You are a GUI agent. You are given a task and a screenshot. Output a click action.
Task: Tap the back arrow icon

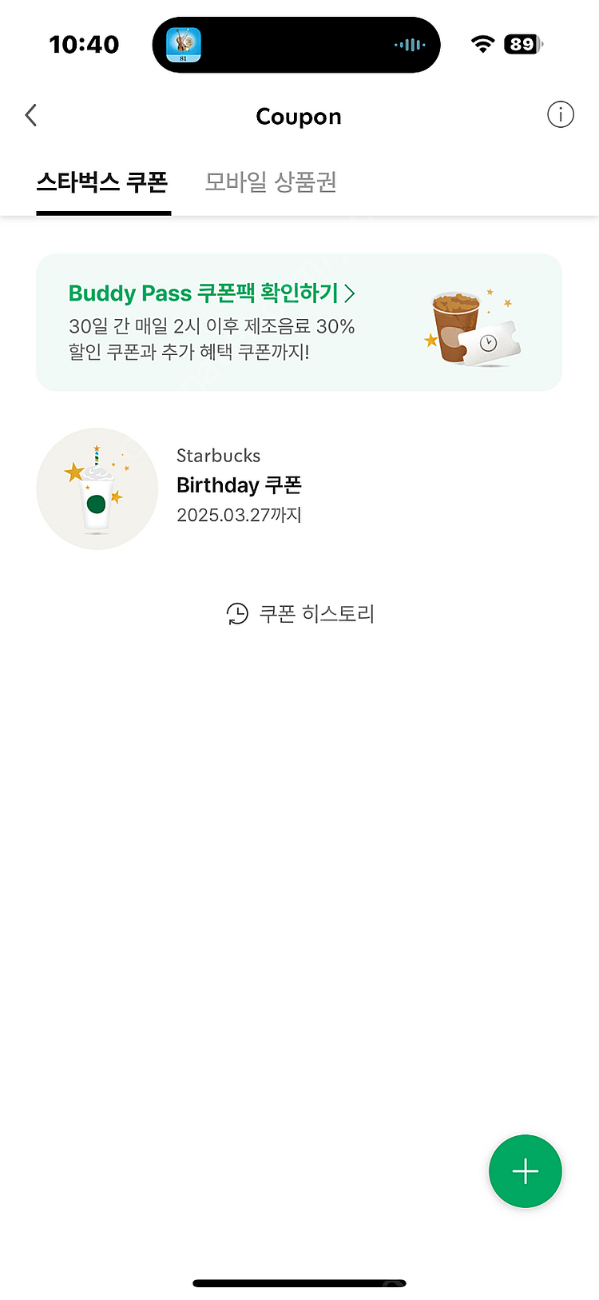(x=31, y=115)
